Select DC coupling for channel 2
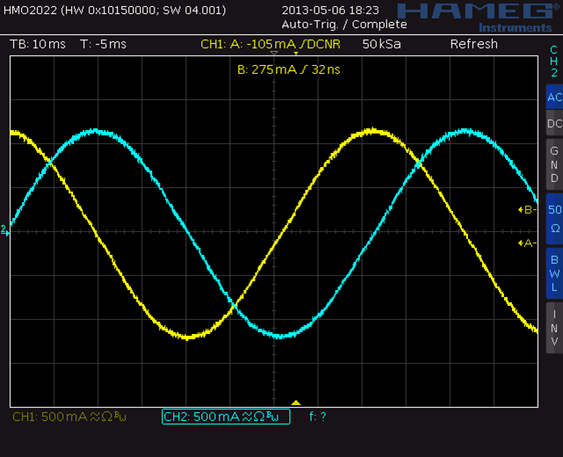Image resolution: width=563 pixels, height=457 pixels. click(553, 124)
